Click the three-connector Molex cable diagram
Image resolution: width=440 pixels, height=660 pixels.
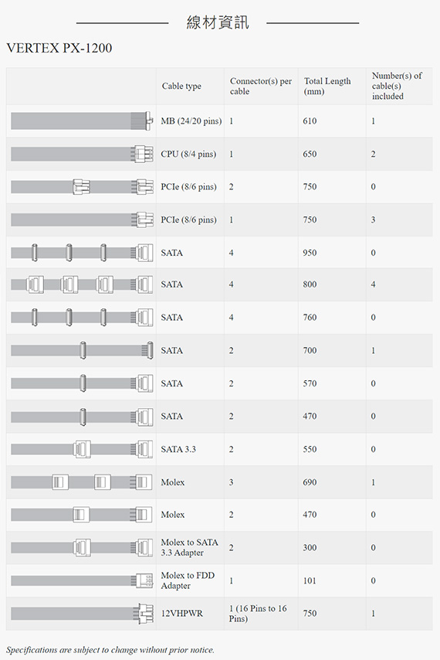(x=82, y=482)
